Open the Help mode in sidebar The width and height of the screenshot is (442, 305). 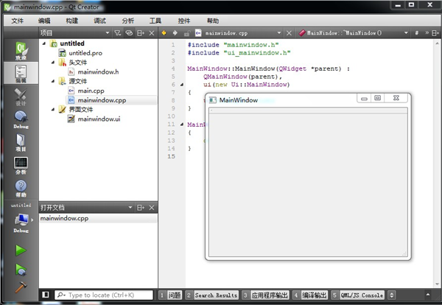pyautogui.click(x=20, y=188)
